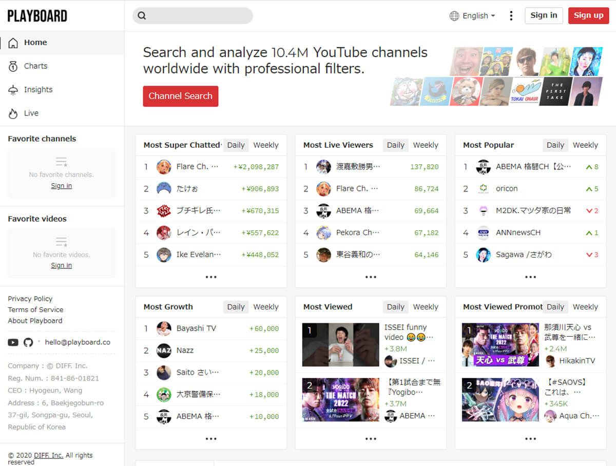Click the globe language icon
This screenshot has width=616, height=466.
(x=454, y=16)
